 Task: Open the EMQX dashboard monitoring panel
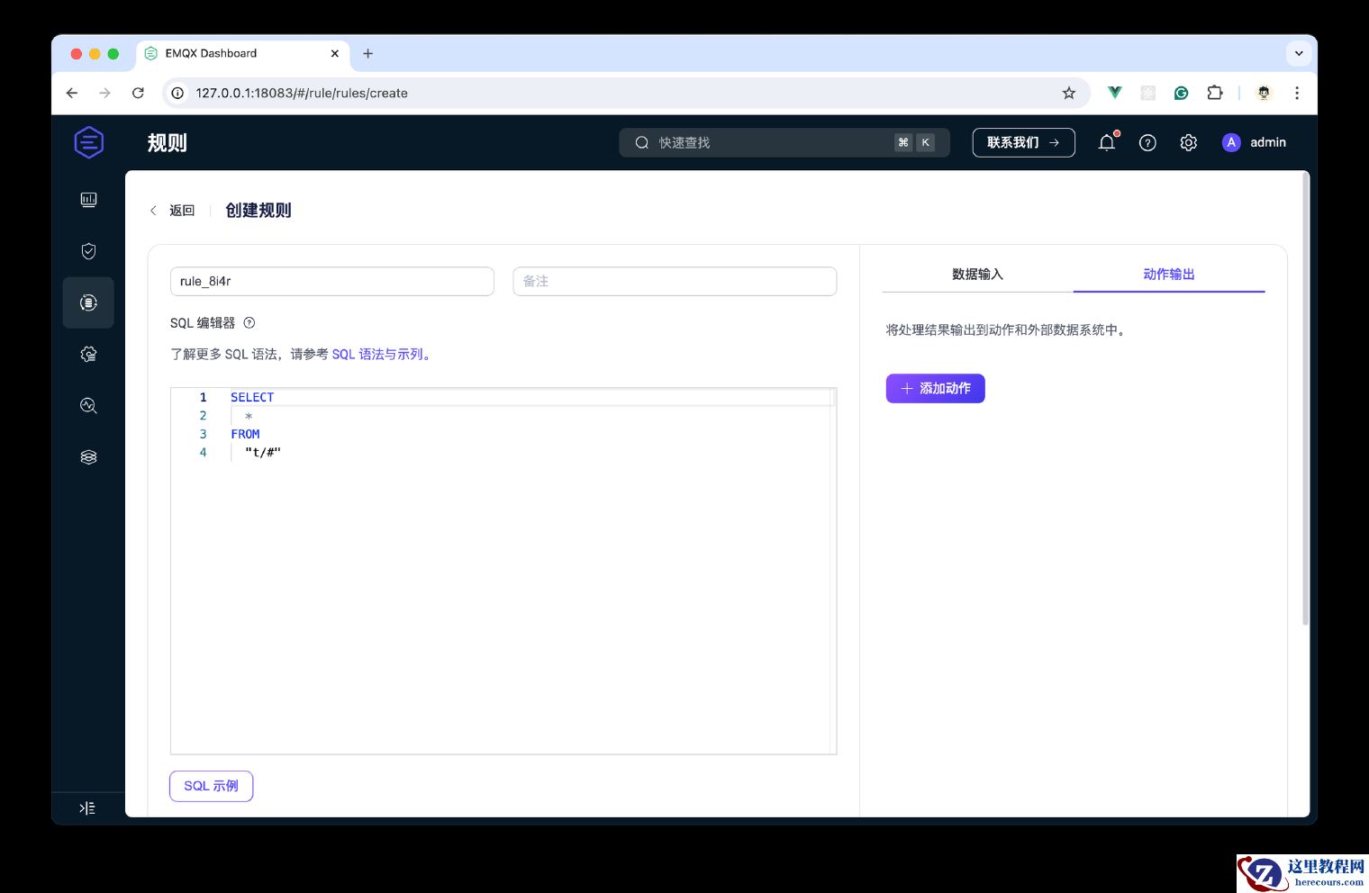tap(87, 200)
